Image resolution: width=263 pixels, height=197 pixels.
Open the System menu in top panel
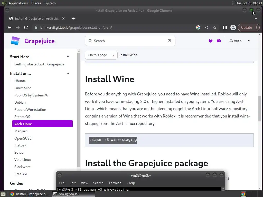coord(50,3)
